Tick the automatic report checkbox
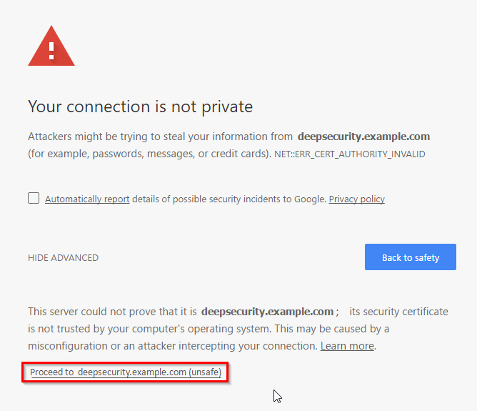The height and width of the screenshot is (411, 477). 34,198
